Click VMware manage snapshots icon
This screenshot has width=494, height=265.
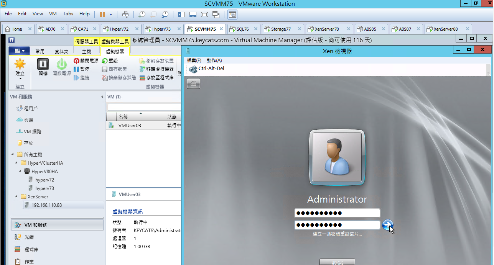point(165,14)
